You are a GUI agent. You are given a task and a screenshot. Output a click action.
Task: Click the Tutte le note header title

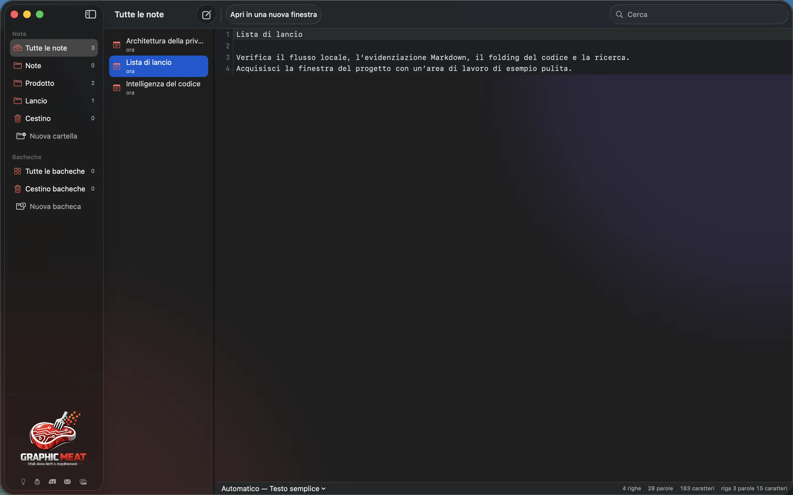coord(139,14)
